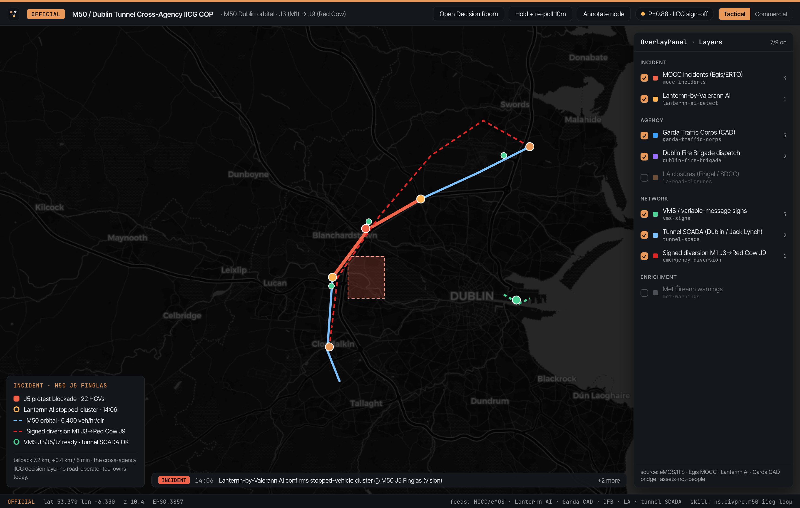The width and height of the screenshot is (800, 508).
Task: Click lat 53.370 lon -6.330 coordinates readout
Action: 79,502
